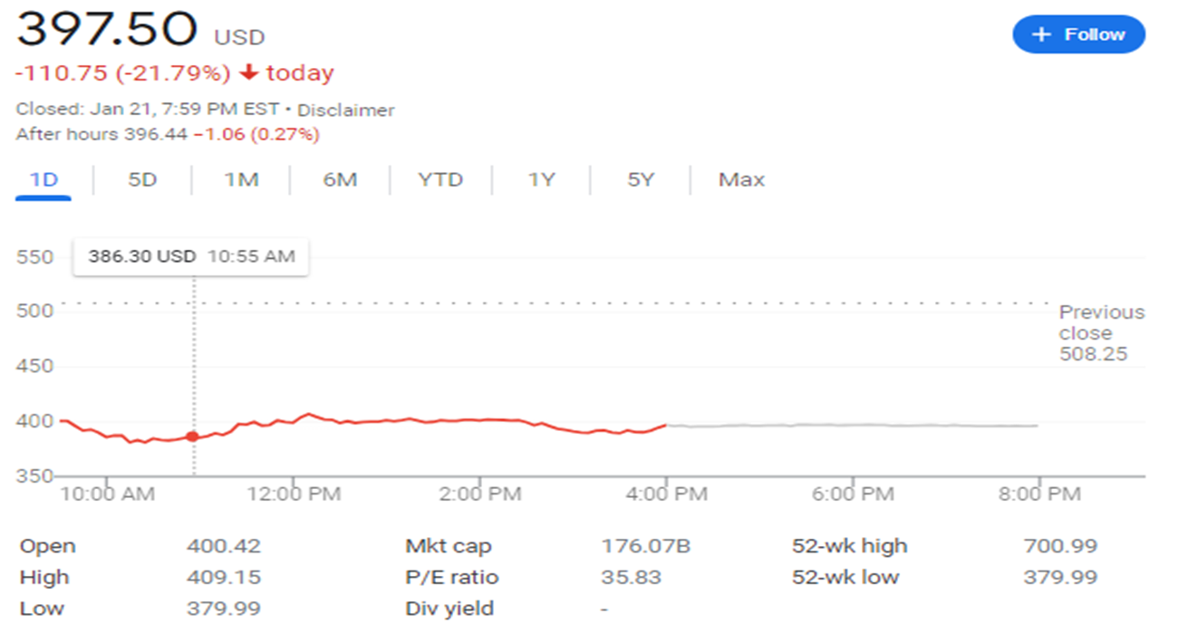Switch chart to 1Y range
The height and width of the screenshot is (633, 1188).
click(541, 179)
